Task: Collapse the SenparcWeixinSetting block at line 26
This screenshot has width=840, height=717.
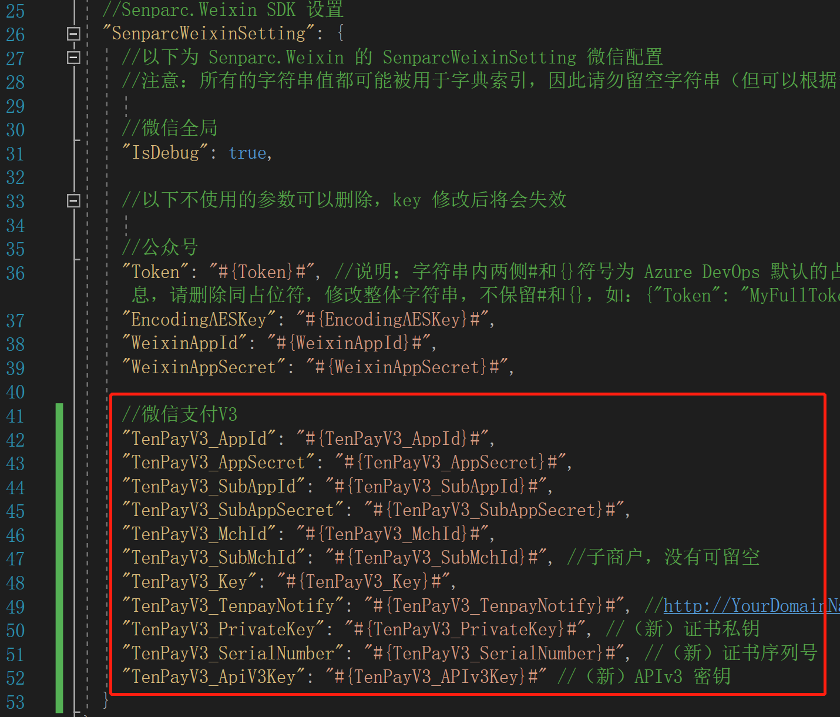Action: (x=73, y=33)
